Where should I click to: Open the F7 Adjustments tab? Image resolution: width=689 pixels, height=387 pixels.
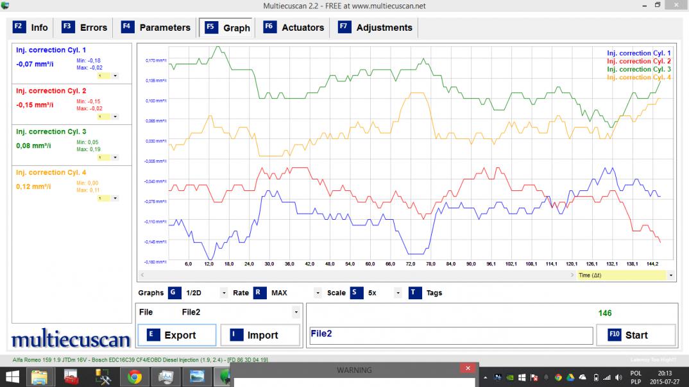pos(376,28)
